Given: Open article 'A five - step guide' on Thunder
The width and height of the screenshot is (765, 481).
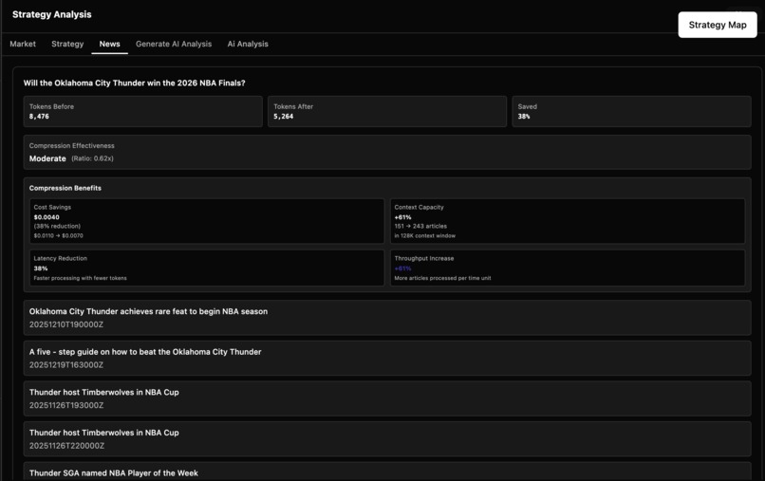Looking at the screenshot, I should (x=387, y=358).
